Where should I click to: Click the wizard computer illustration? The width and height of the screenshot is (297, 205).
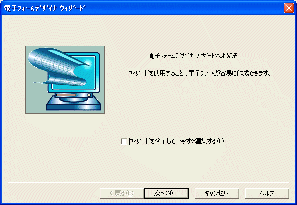pos(65,80)
